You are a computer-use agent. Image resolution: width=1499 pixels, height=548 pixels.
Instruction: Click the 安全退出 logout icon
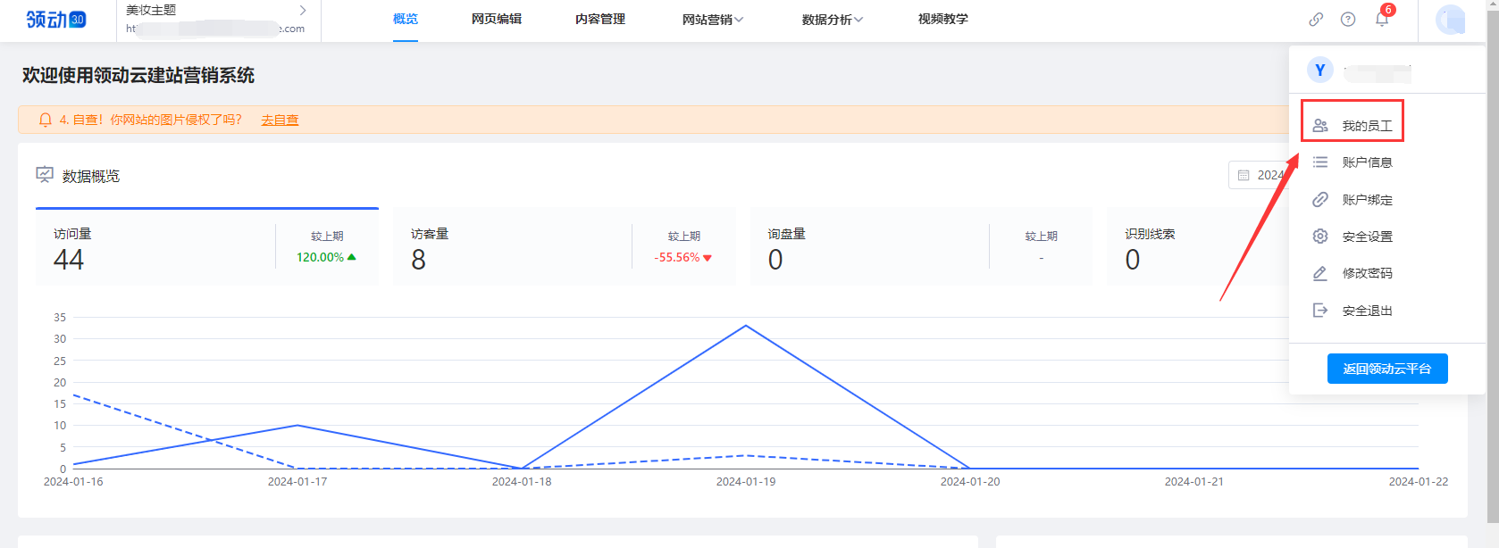(x=1320, y=311)
